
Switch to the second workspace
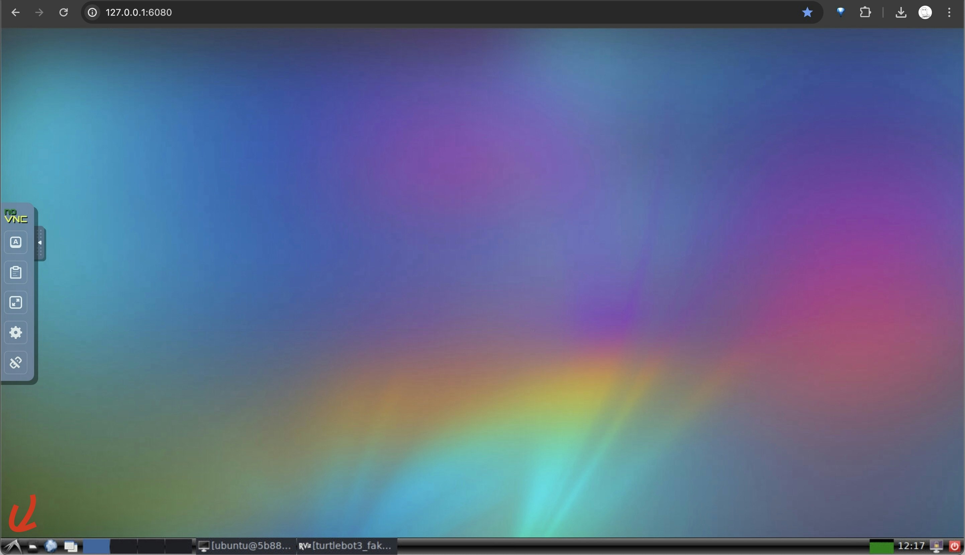point(124,546)
